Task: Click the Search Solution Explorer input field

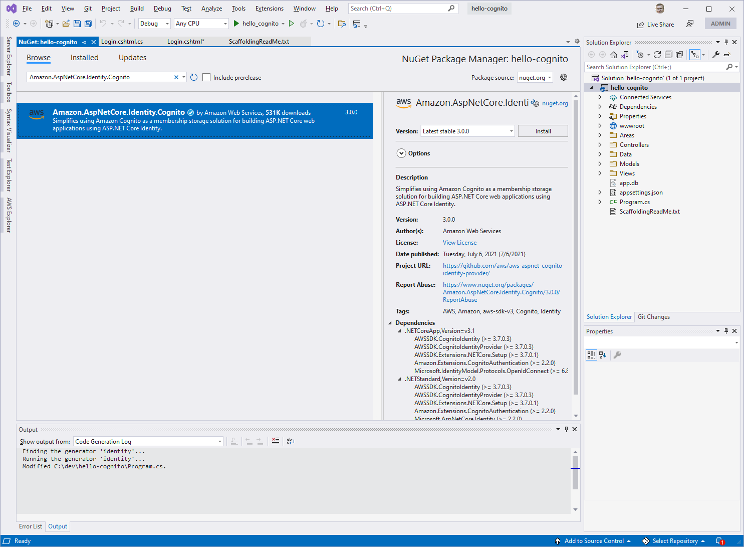Action: (x=655, y=67)
